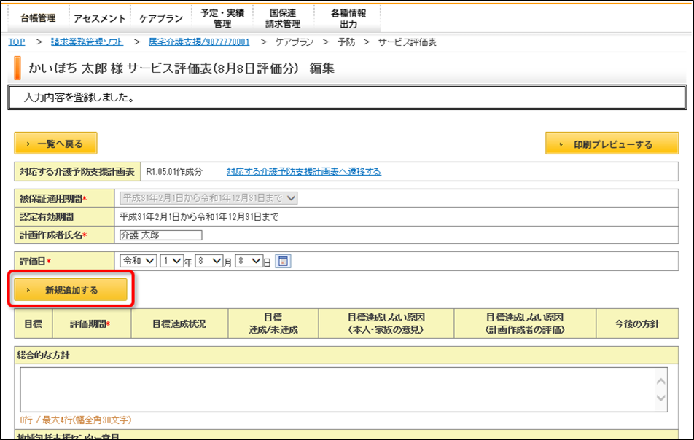Click the down arrow of 総合的な方針 scrollbar
This screenshot has height=440, width=694.
tap(661, 398)
